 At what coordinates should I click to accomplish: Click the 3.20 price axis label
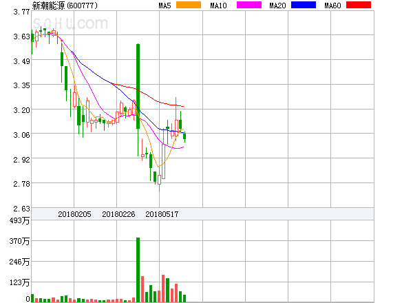click(21, 110)
